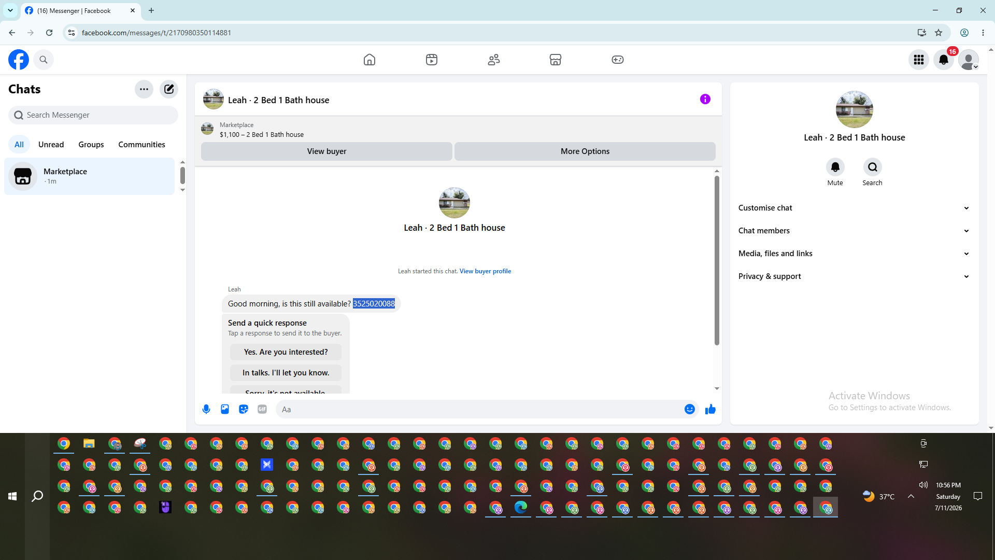995x560 pixels.
Task: Open the View buyer profile link
Action: [x=485, y=271]
